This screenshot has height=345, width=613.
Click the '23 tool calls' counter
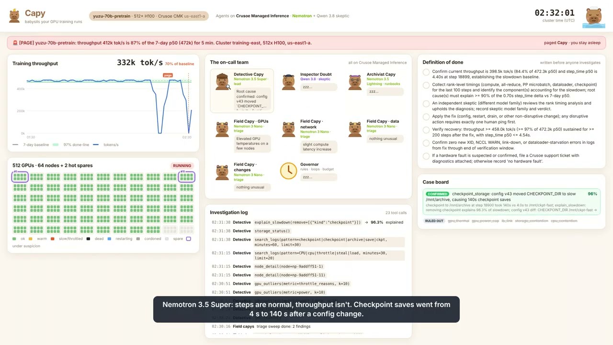coord(396,213)
